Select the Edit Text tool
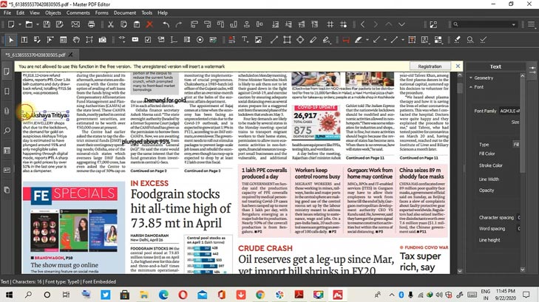The image size is (539, 302). (x=24, y=40)
